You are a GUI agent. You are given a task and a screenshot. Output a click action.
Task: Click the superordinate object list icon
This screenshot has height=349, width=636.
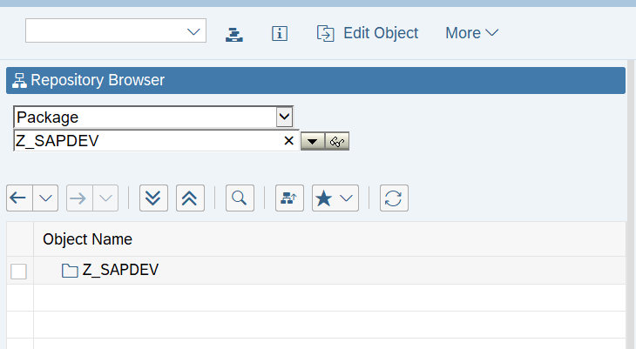(x=289, y=198)
